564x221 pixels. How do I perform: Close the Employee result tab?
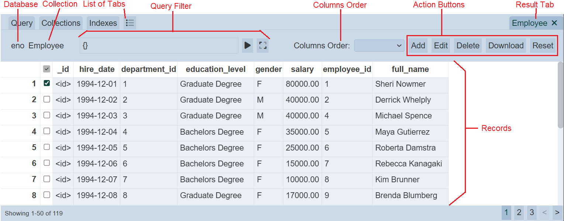[554, 23]
